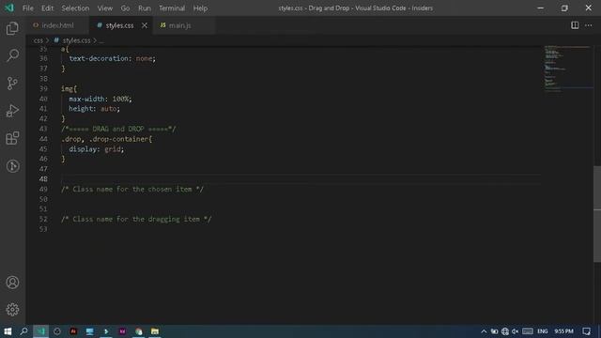Click the breadcrumb ellipsis after styles.css
601x338 pixels.
pos(101,40)
